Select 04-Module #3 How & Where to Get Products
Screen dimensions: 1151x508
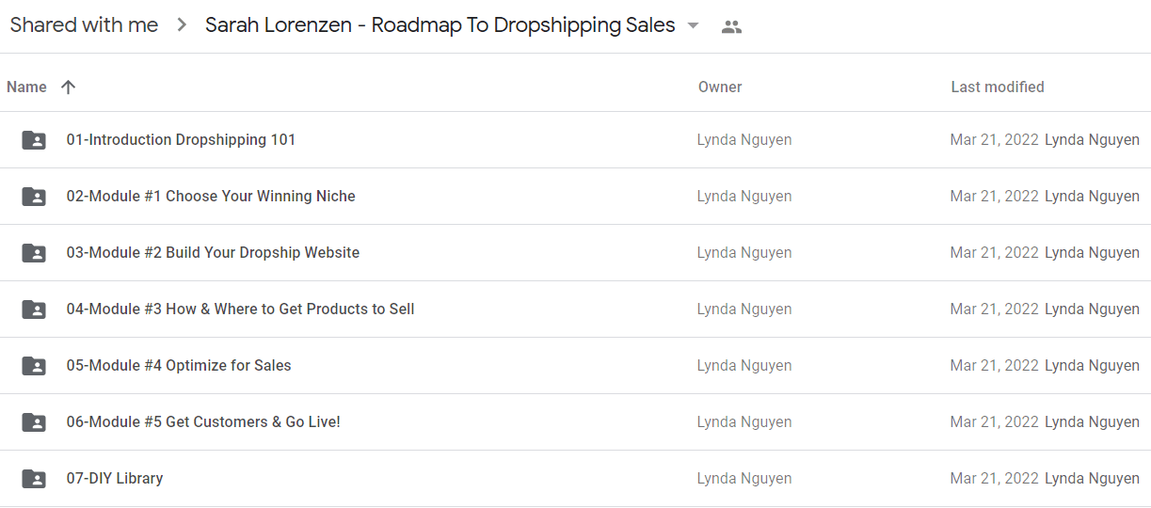coord(240,309)
